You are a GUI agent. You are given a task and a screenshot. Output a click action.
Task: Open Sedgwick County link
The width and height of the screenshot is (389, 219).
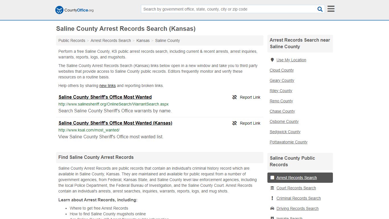pos(285,132)
